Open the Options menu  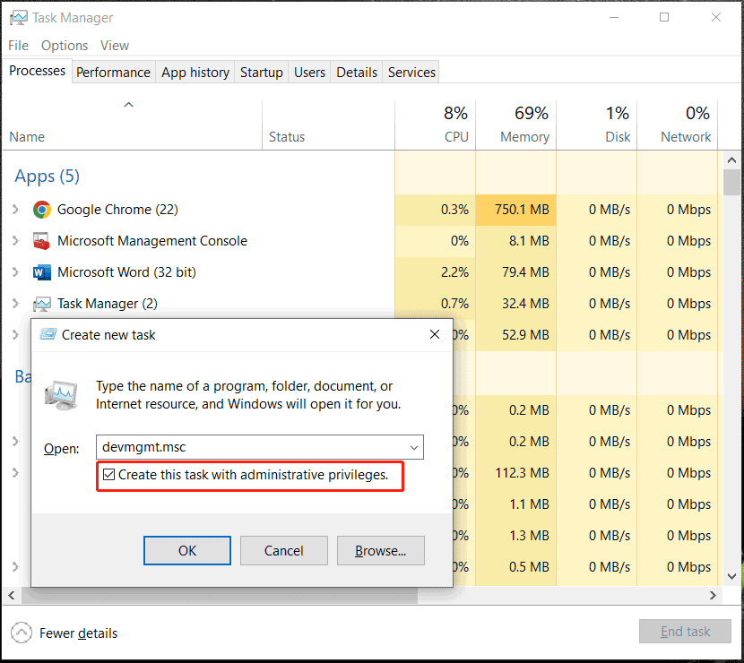(x=65, y=45)
